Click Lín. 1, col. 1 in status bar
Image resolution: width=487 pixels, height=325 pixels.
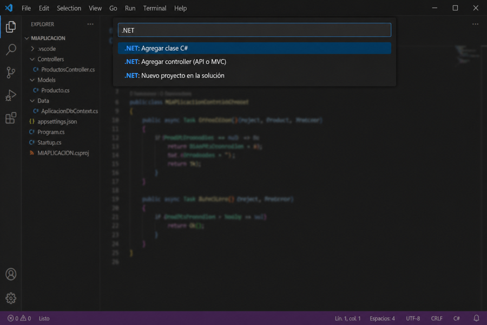pos(347,318)
